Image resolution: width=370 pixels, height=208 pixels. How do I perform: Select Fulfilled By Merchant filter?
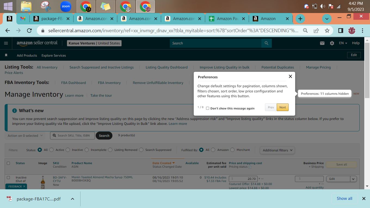(x=232, y=150)
